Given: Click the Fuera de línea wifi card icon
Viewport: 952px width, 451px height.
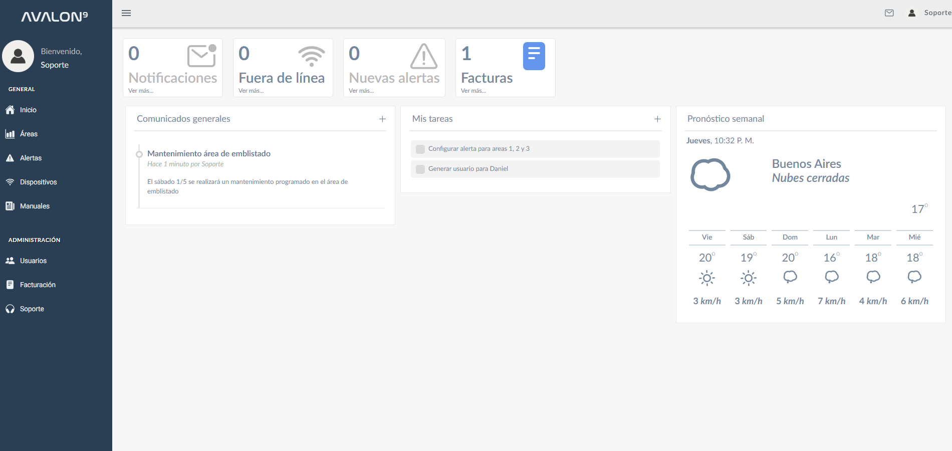Looking at the screenshot, I should [312, 56].
